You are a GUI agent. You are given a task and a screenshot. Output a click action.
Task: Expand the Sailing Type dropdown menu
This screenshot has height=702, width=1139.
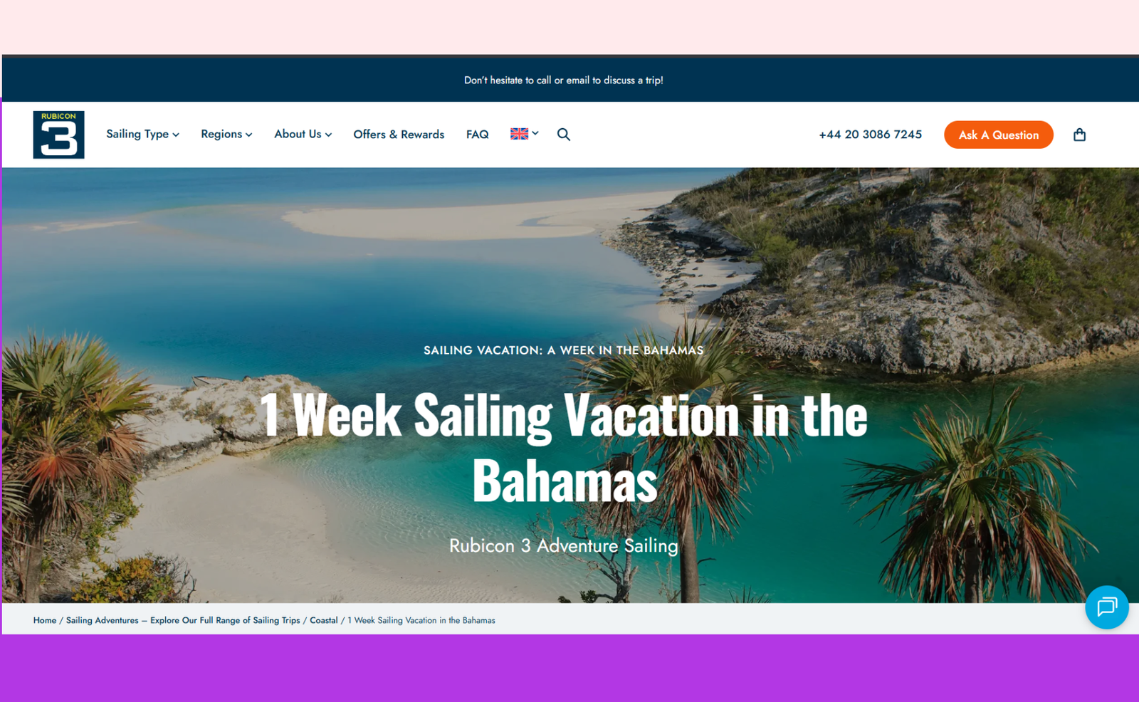pyautogui.click(x=142, y=135)
